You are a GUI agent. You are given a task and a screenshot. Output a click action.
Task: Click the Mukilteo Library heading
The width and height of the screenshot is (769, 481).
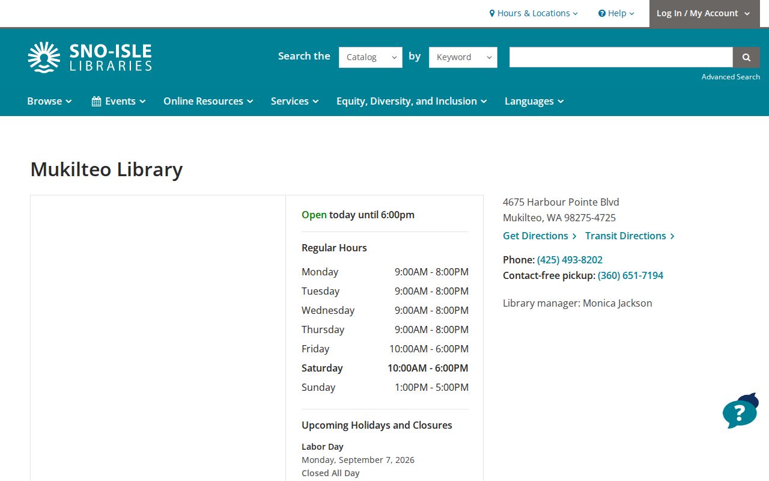(x=106, y=169)
